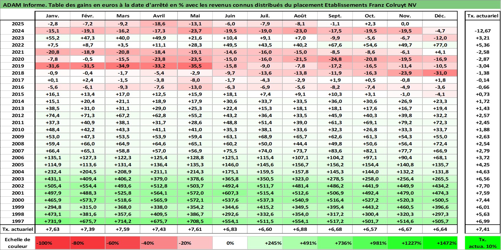Click the Avril column header
Viewport: 501px width, 250px height.
click(x=159, y=16)
